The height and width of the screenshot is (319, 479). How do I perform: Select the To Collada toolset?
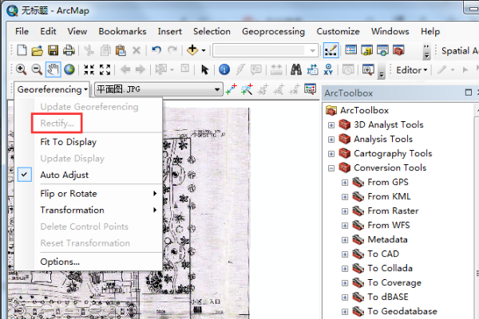click(390, 268)
